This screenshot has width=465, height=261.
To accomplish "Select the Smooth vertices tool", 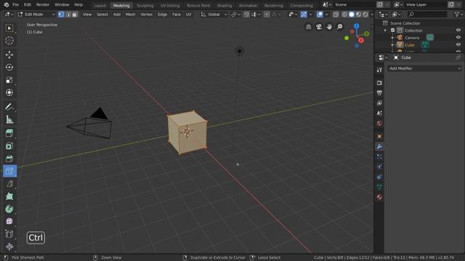I will click(x=9, y=221).
